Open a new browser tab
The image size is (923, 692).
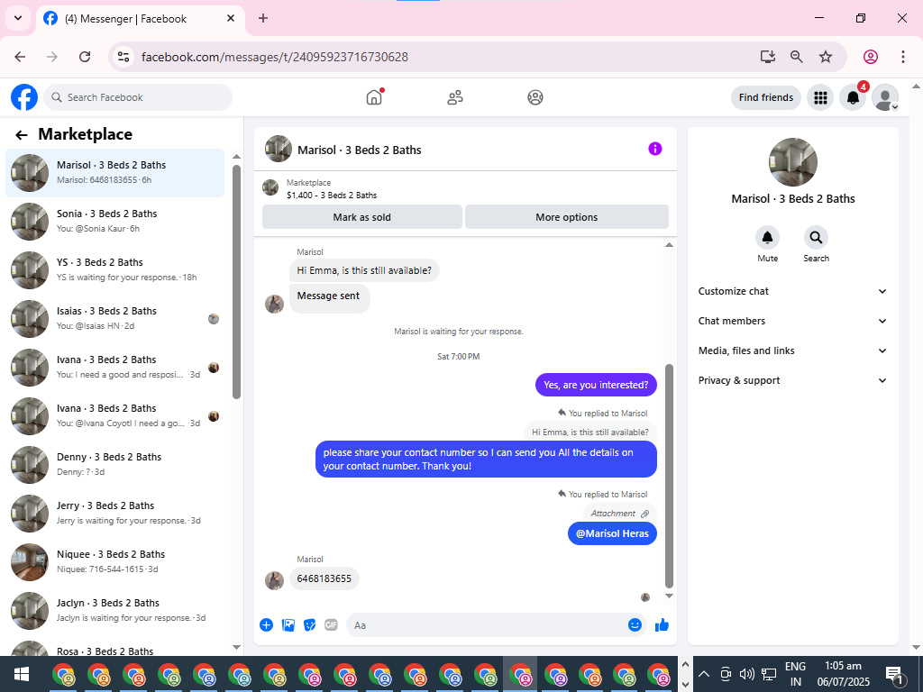pos(263,18)
